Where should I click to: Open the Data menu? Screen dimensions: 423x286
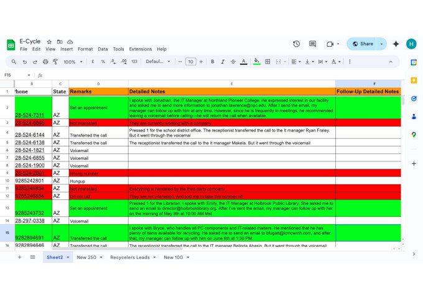[x=103, y=49]
